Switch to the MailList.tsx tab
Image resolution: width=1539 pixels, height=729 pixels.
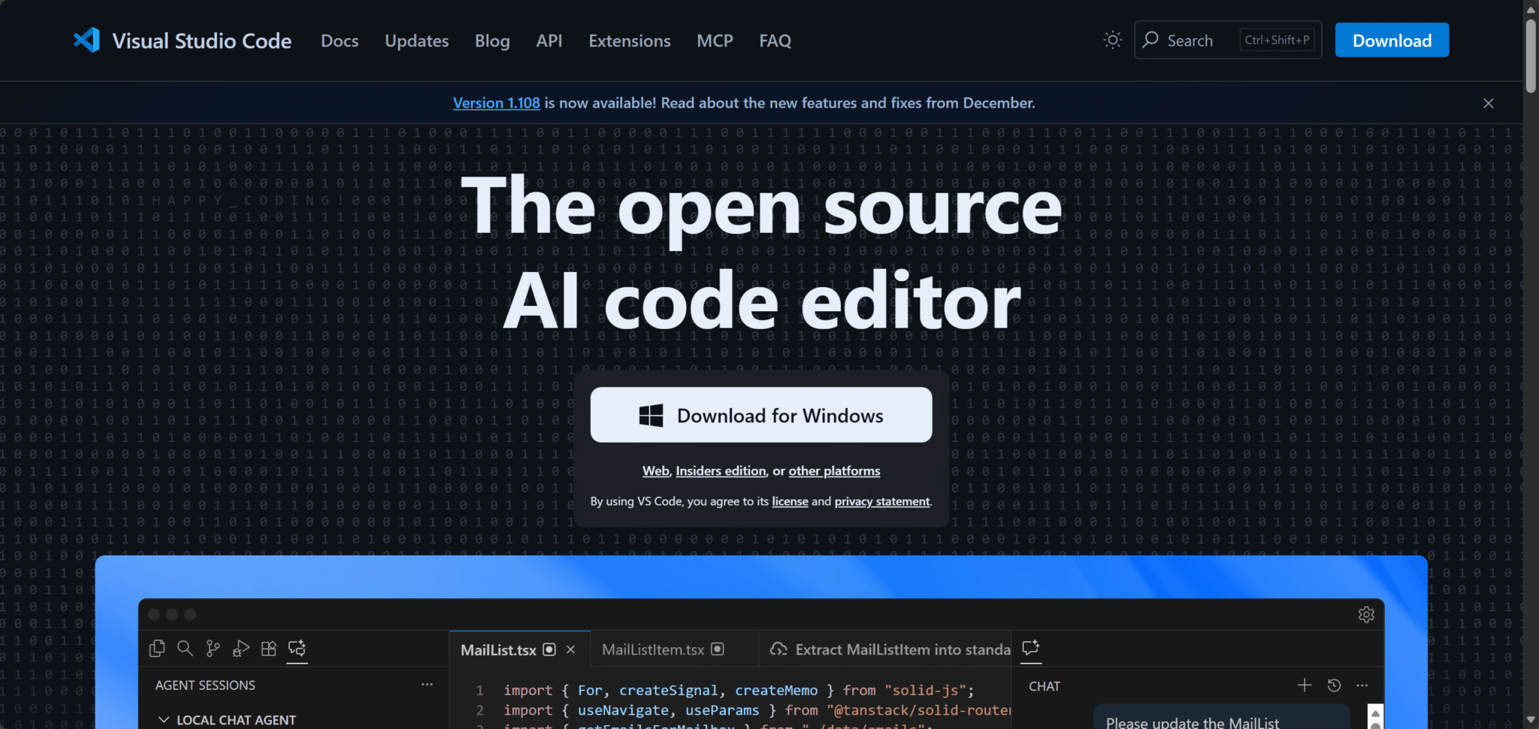coord(519,649)
